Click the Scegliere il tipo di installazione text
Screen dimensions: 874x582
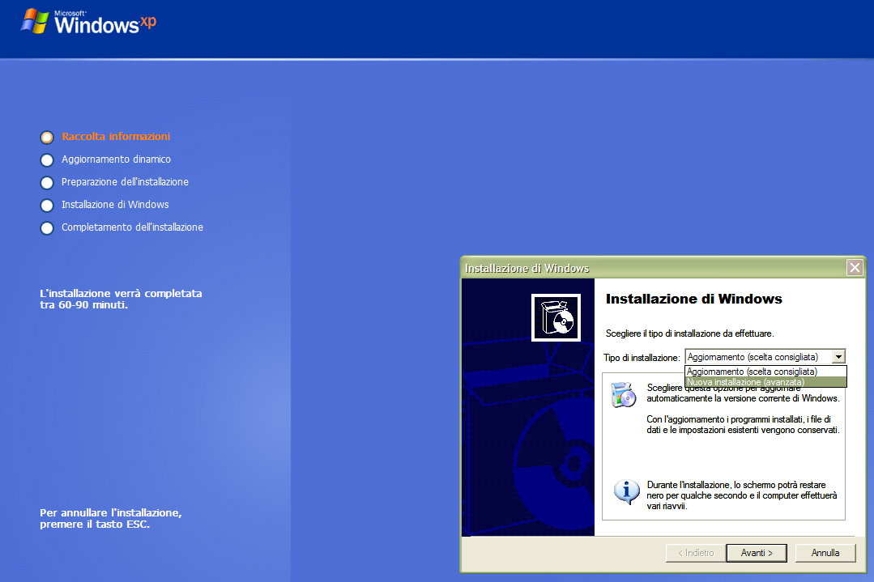(x=689, y=333)
